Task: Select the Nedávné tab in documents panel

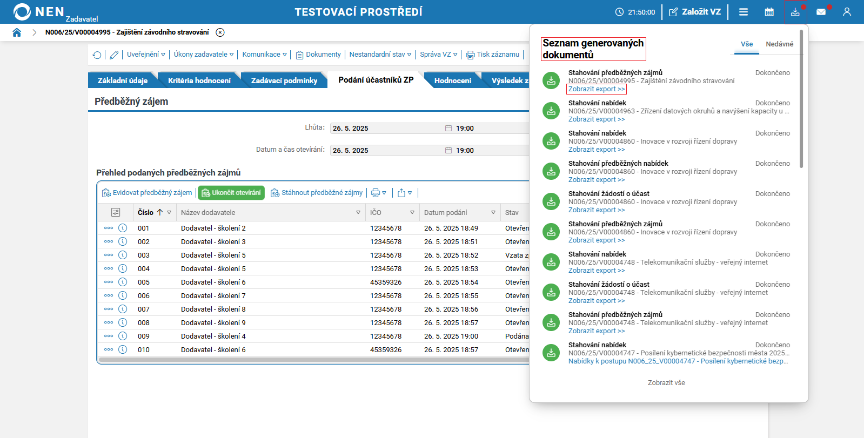Action: (779, 44)
